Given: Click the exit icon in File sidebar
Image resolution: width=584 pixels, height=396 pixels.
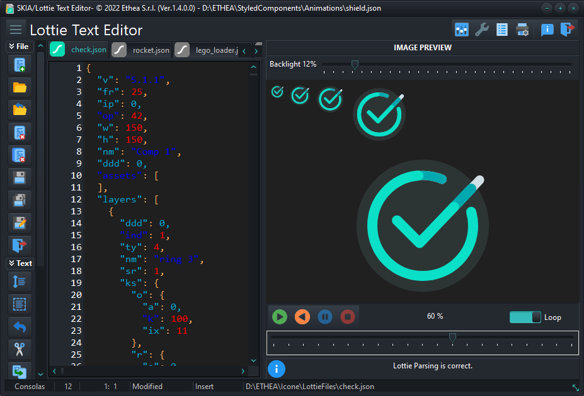Looking at the screenshot, I should click(x=20, y=246).
